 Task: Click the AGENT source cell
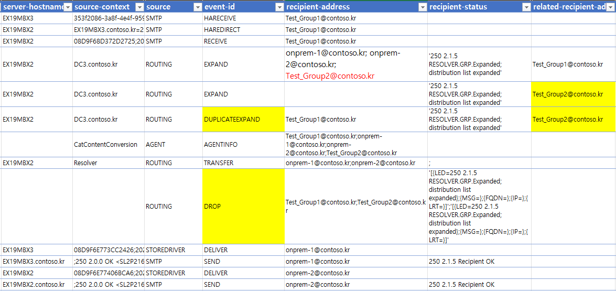173,145
